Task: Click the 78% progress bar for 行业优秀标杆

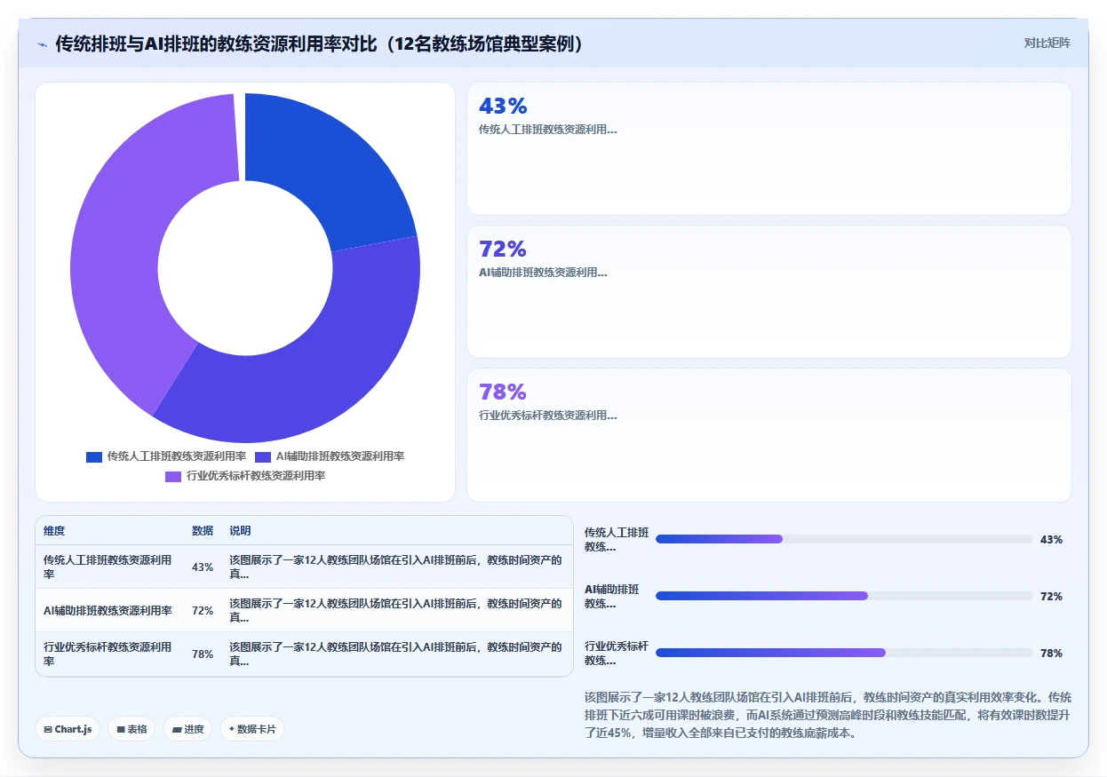Action: coord(844,653)
